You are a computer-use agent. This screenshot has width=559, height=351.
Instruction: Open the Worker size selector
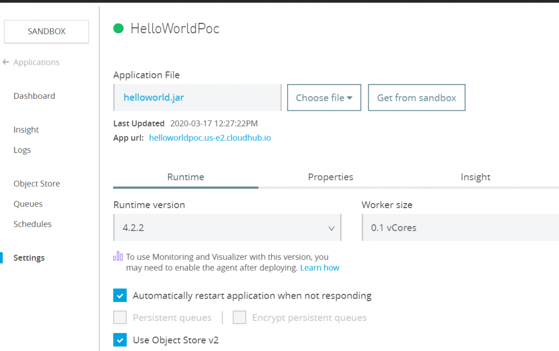(x=461, y=228)
